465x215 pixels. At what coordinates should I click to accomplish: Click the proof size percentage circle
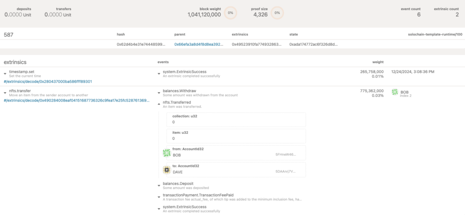pos(277,13)
